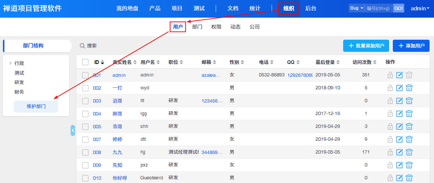434x183 pixels.
Task: Delete user 浩哥 using the trash icon
Action: click(x=409, y=127)
